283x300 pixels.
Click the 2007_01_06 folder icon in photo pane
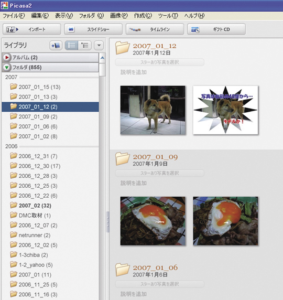[123, 270]
